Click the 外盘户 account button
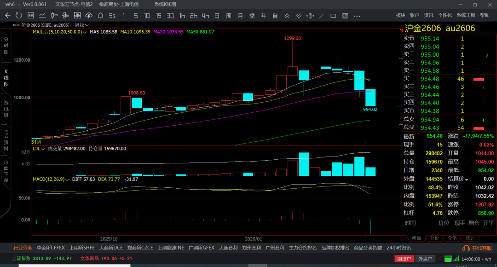 (x=425, y=259)
